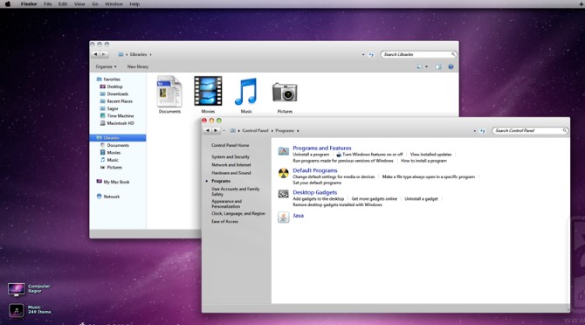The image size is (585, 325).
Task: Go forward in Control Panel window
Action: tap(216, 130)
